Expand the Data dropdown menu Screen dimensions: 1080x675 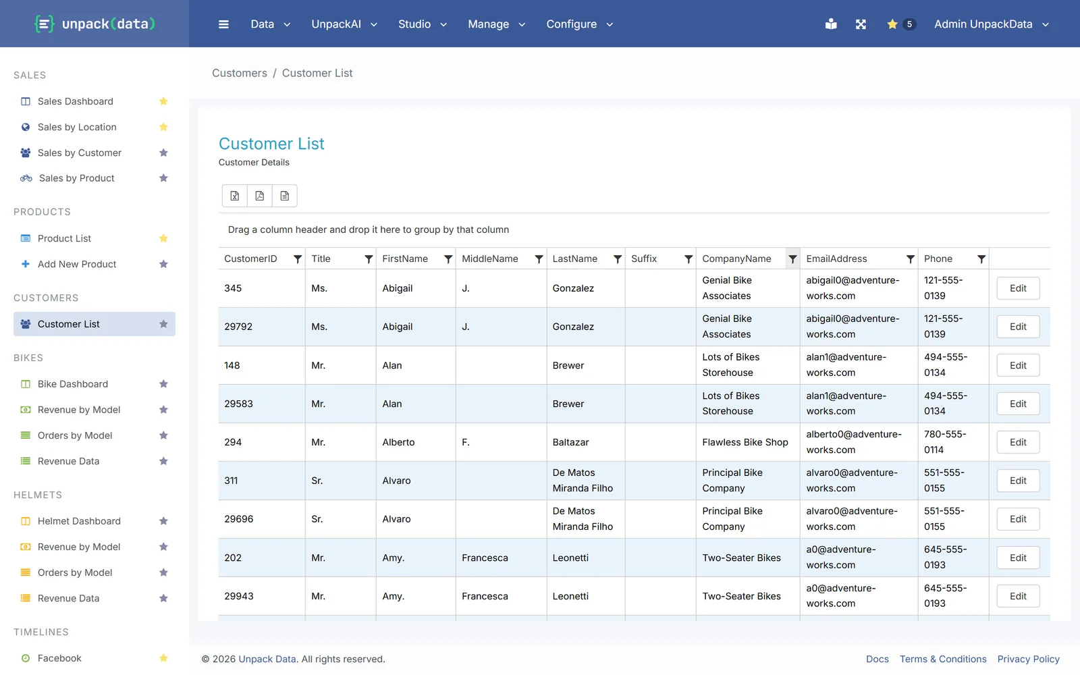click(x=271, y=24)
